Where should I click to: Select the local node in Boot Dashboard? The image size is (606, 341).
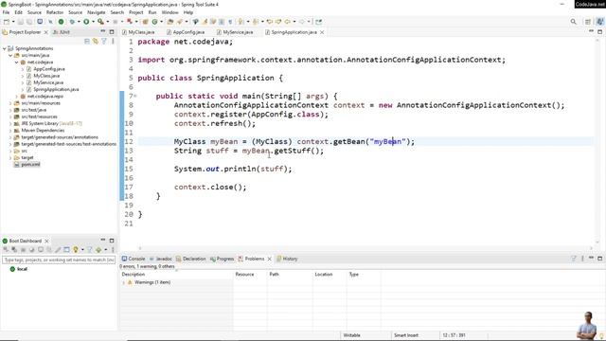coord(19,269)
